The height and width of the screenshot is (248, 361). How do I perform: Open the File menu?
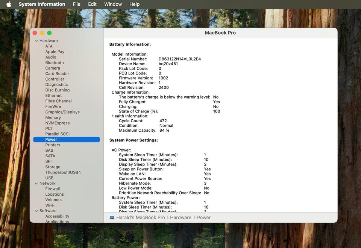point(76,4)
